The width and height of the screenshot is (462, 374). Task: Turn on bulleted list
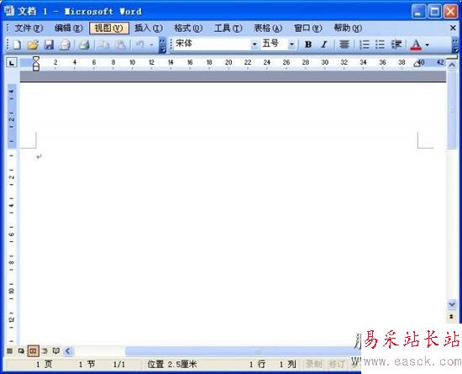pyautogui.click(x=380, y=45)
